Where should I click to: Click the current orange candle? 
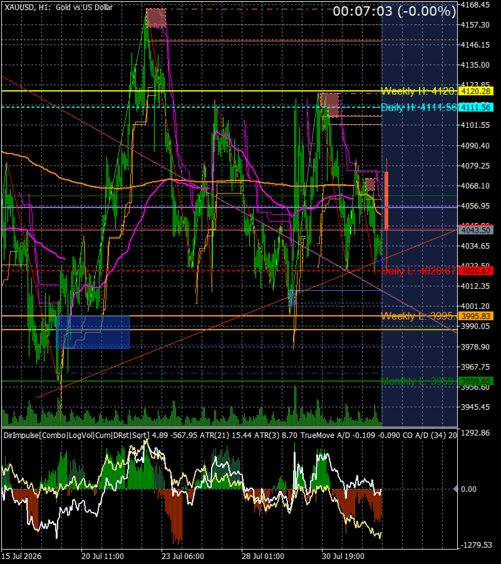coord(386,201)
